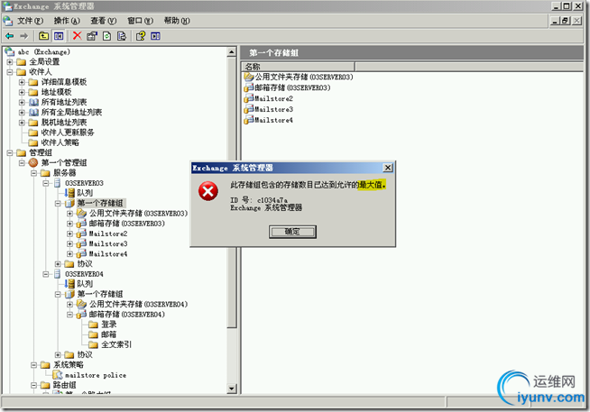The width and height of the screenshot is (590, 412).
Task: Select 收件人更新服务 in the tree
Action: 68,133
